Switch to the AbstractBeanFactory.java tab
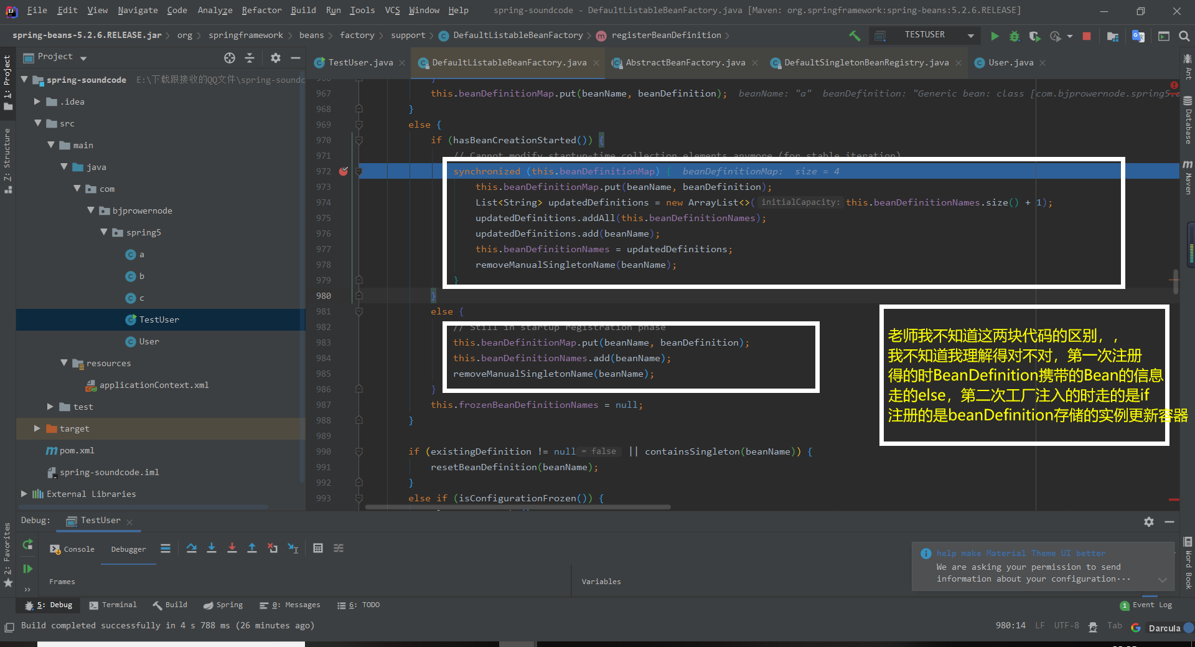 tap(685, 62)
